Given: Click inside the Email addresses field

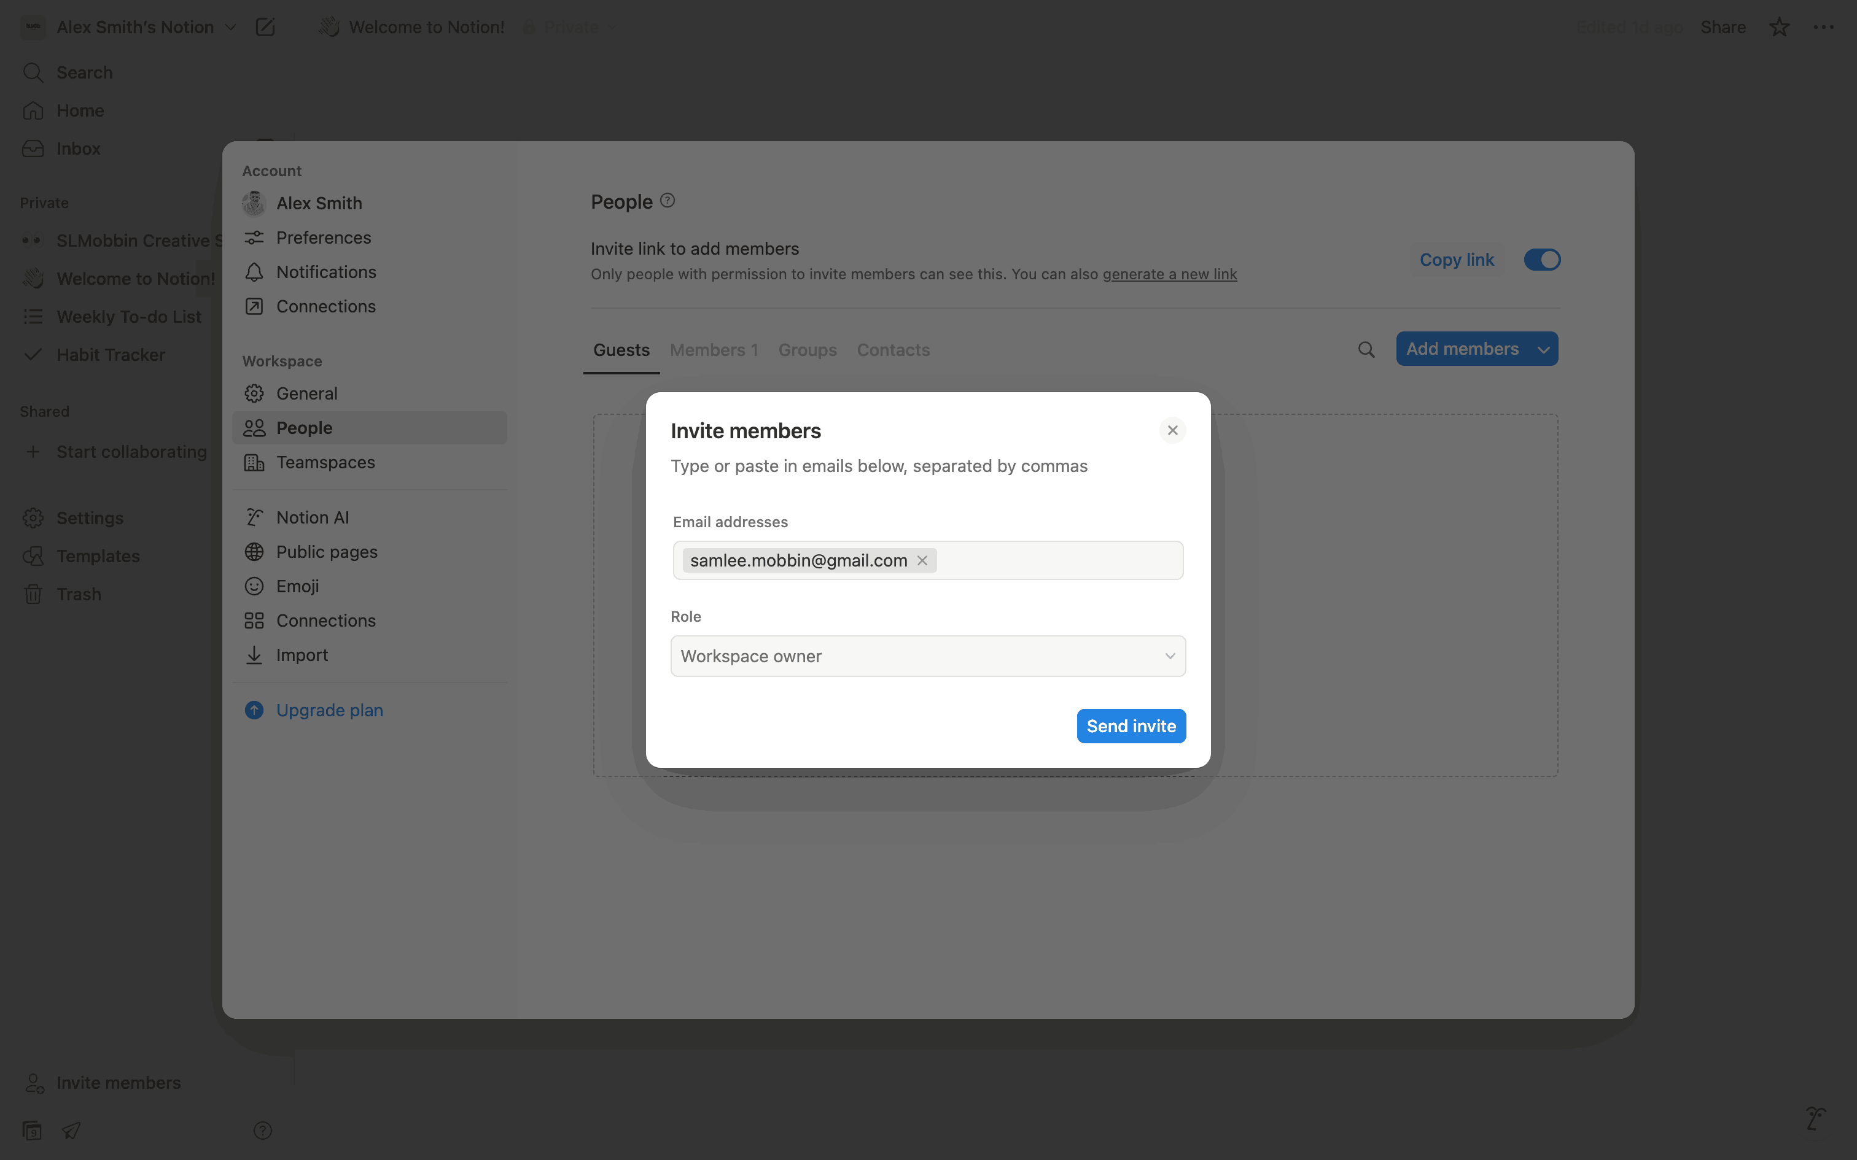Looking at the screenshot, I should point(1059,561).
